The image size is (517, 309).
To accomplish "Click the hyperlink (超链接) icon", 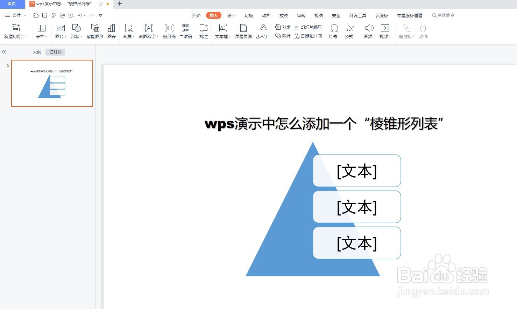I will click(406, 28).
